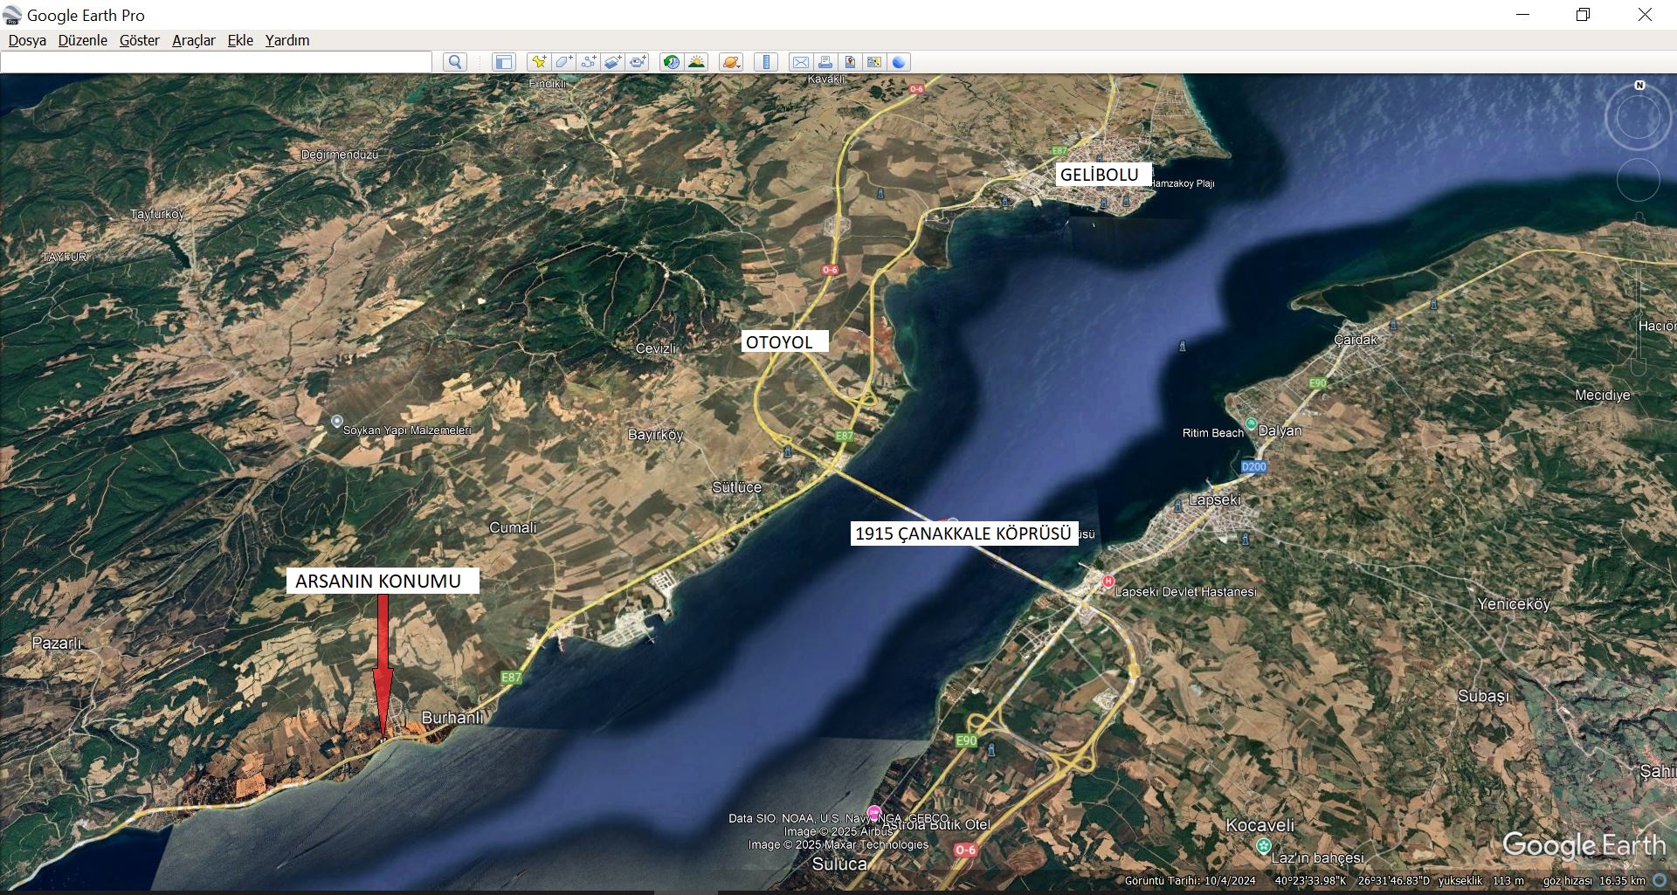
Task: Select the Add Image Overlay tool
Action: tap(613, 62)
